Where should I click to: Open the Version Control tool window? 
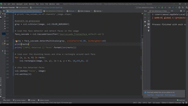point(19,100)
